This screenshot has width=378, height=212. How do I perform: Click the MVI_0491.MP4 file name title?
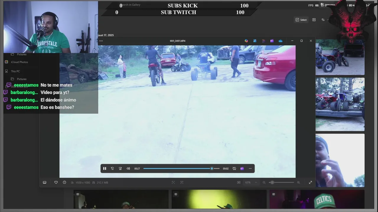pos(178,41)
